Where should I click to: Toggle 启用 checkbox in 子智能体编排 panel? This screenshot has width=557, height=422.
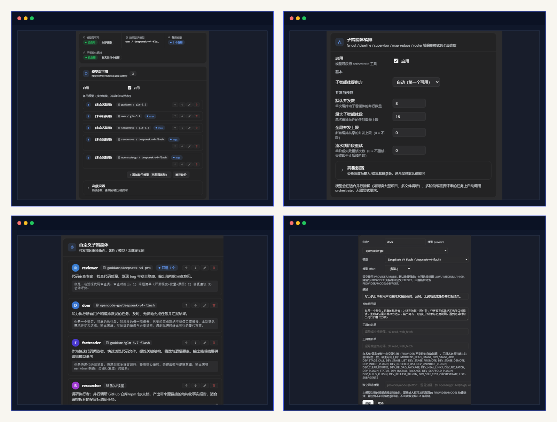pyautogui.click(x=396, y=61)
